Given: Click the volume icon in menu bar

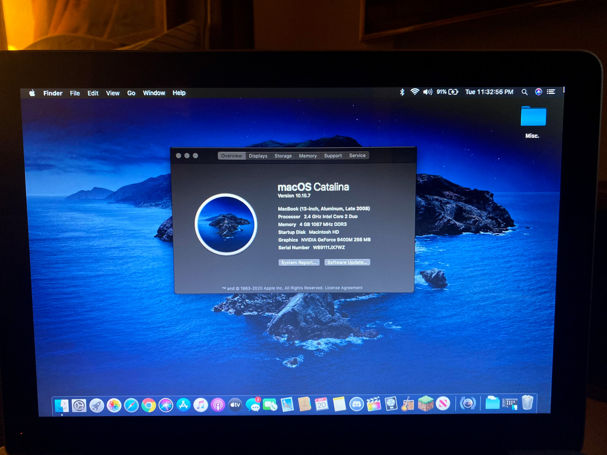Looking at the screenshot, I should pos(428,92).
